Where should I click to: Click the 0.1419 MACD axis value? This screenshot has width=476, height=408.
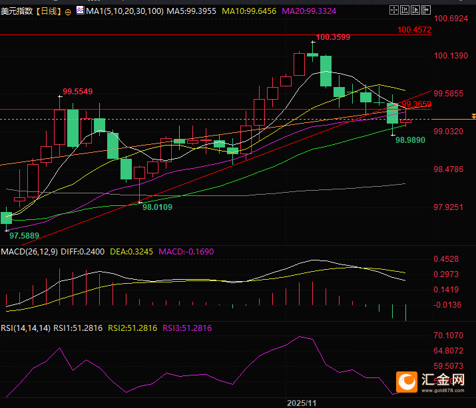(446, 290)
